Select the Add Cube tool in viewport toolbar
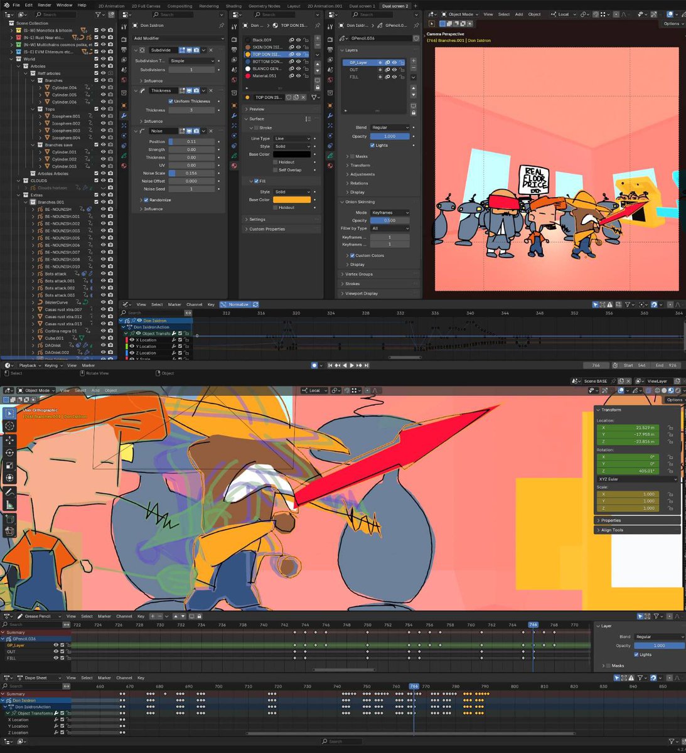The width and height of the screenshot is (686, 753). (x=9, y=519)
